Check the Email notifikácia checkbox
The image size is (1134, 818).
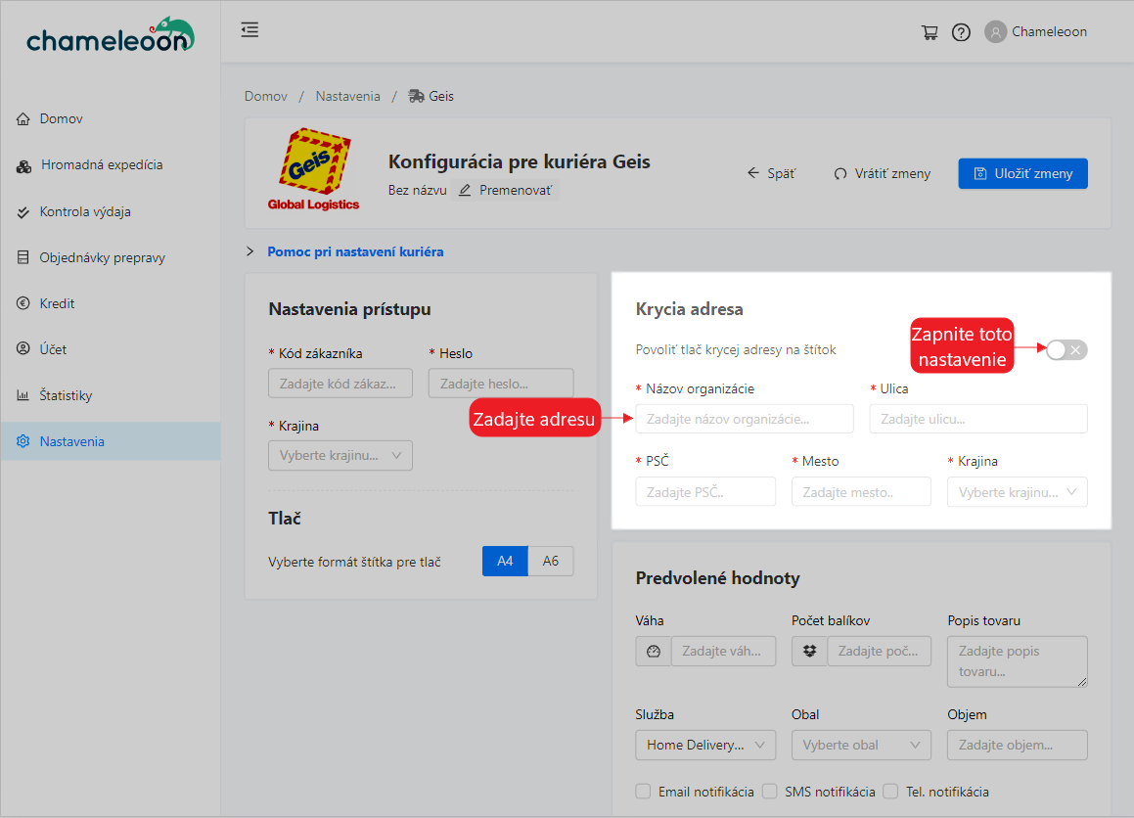pos(643,792)
